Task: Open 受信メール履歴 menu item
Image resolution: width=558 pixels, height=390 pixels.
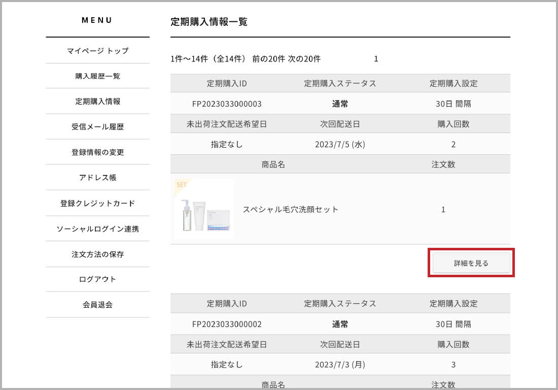Action: (97, 127)
